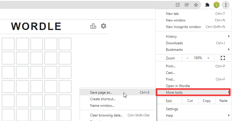Choose Name window... in submenu

click(x=118, y=106)
